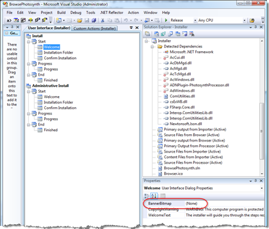Viewport: 269px width, 229px height.
Task: Collapse the Installer project node
Action: (x=147, y=41)
